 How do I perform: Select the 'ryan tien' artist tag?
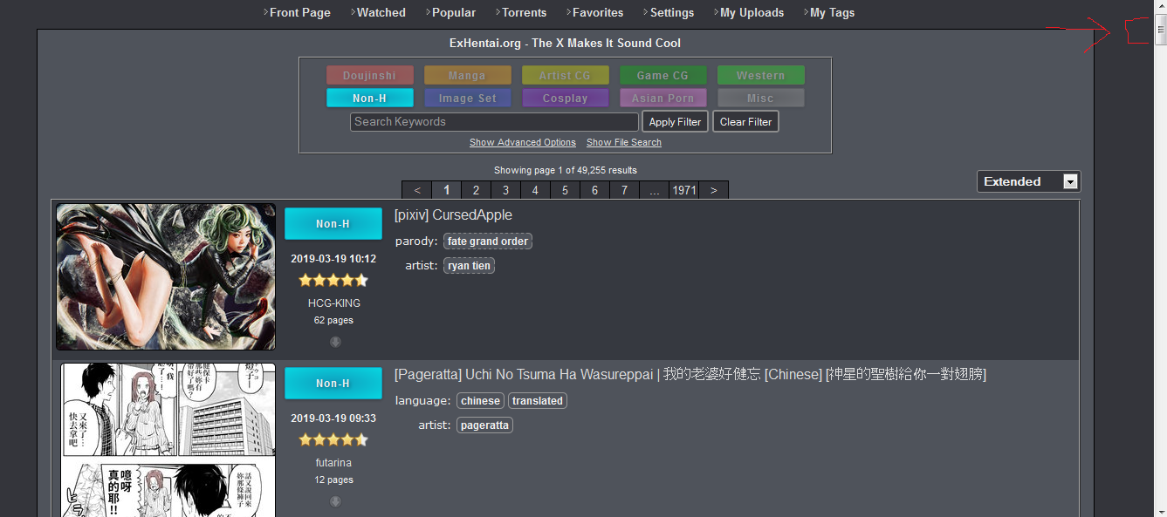(470, 266)
